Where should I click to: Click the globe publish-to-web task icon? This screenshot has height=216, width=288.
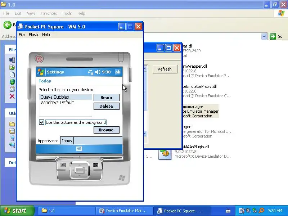coord(12,82)
